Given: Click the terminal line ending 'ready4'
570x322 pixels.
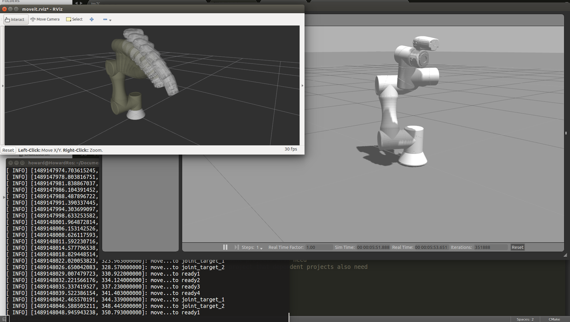Looking at the screenshot, I should 103,293.
